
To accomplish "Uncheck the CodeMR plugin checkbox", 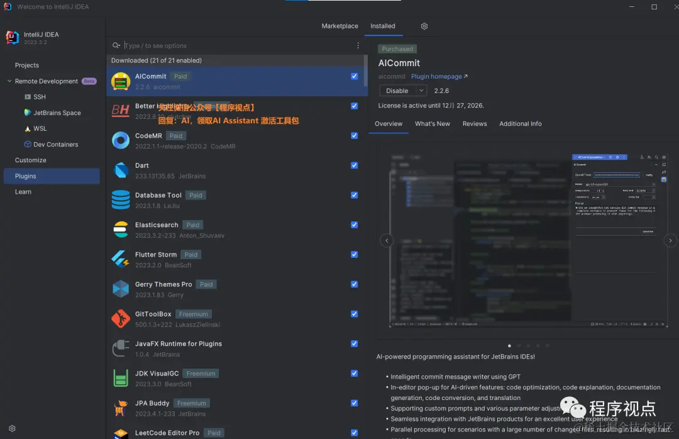I will coord(354,136).
